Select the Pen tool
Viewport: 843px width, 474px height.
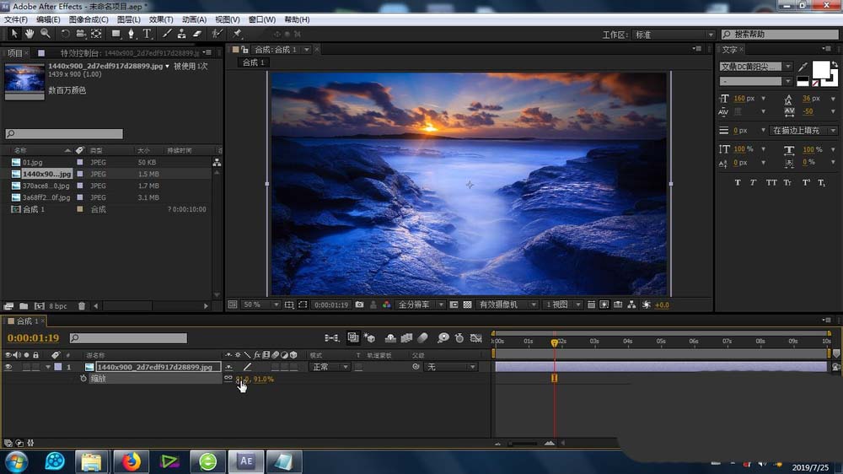tap(132, 34)
